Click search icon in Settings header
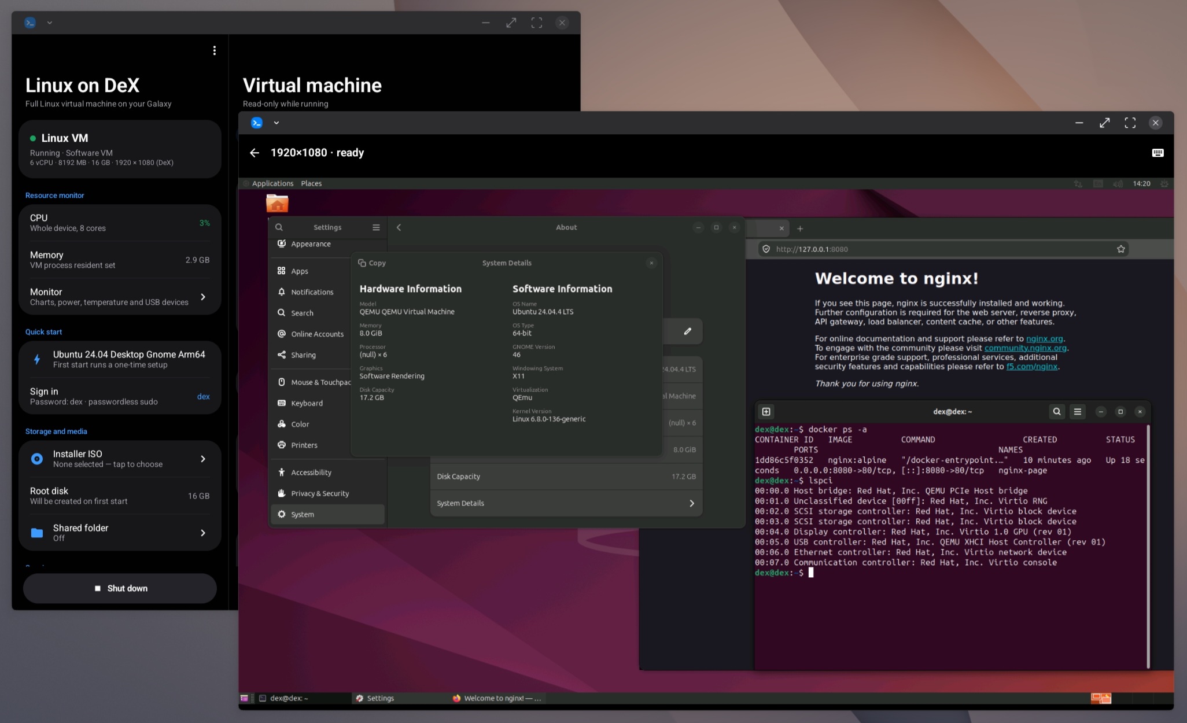 (279, 227)
